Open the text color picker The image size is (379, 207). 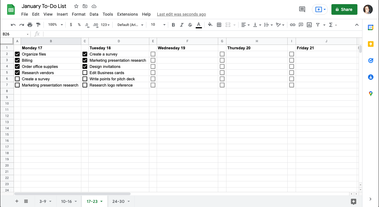click(198, 25)
